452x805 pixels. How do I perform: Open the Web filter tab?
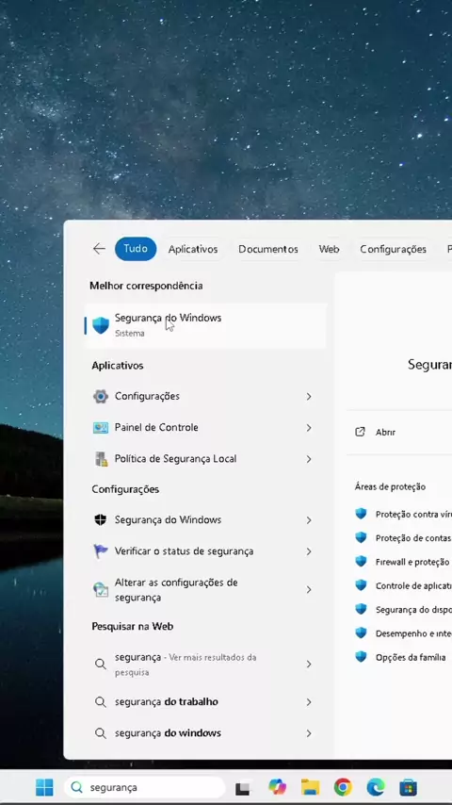pyautogui.click(x=329, y=249)
